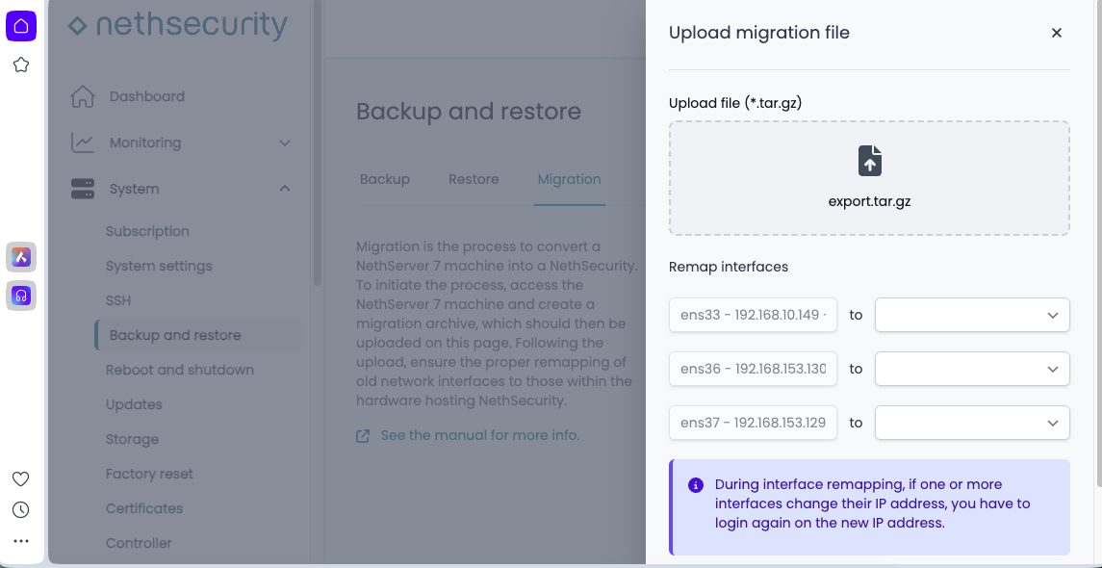Switch to the Backup tab

coord(385,179)
